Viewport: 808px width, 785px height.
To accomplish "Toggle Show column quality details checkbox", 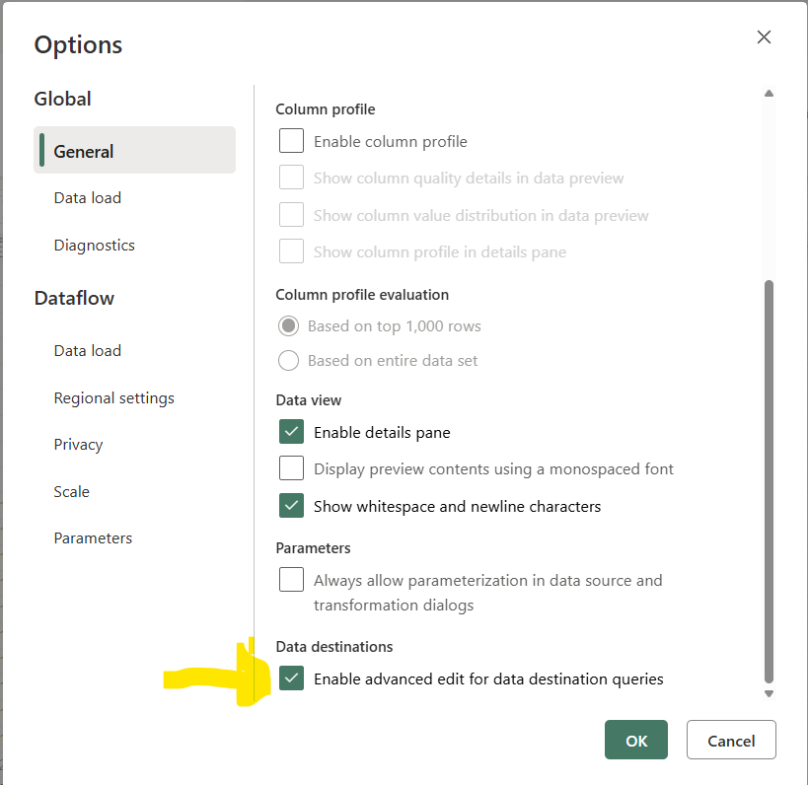I will [x=291, y=178].
